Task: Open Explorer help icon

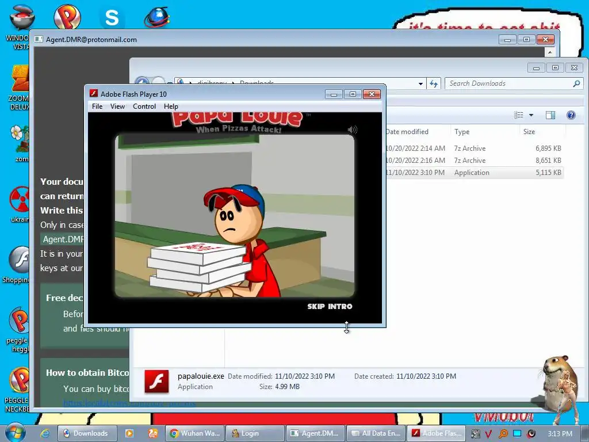Action: pos(571,115)
